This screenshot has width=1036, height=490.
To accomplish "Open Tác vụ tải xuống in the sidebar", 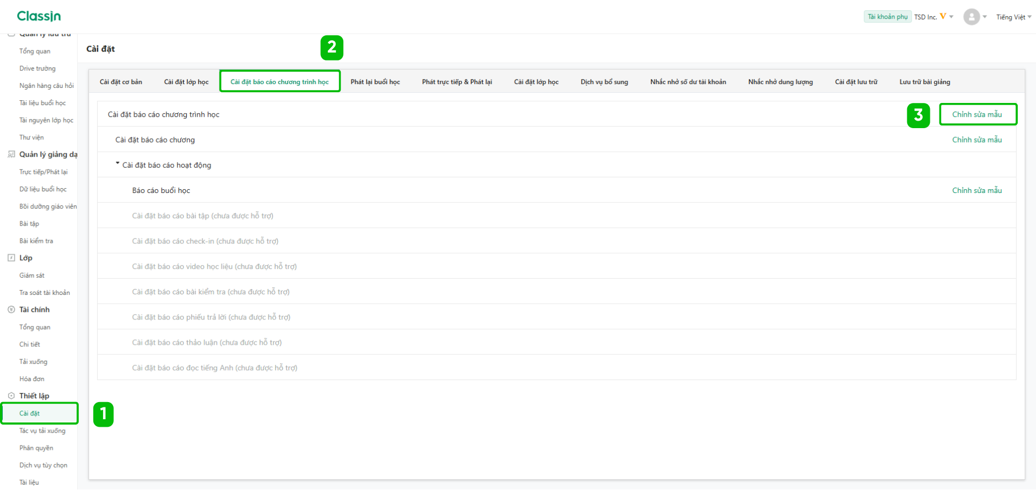I will click(x=42, y=430).
